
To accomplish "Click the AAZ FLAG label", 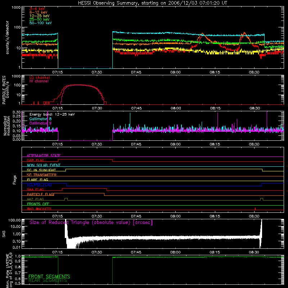I will [35, 199].
